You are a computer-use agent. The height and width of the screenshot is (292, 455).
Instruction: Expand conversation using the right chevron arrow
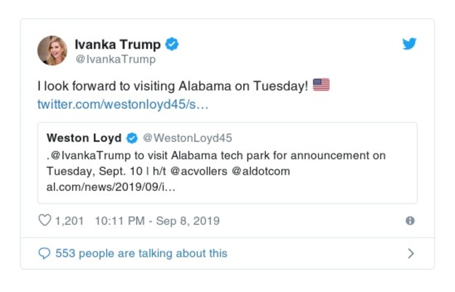[411, 254]
